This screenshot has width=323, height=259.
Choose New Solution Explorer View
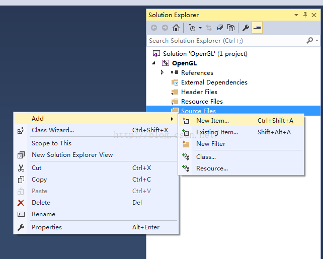click(96, 155)
